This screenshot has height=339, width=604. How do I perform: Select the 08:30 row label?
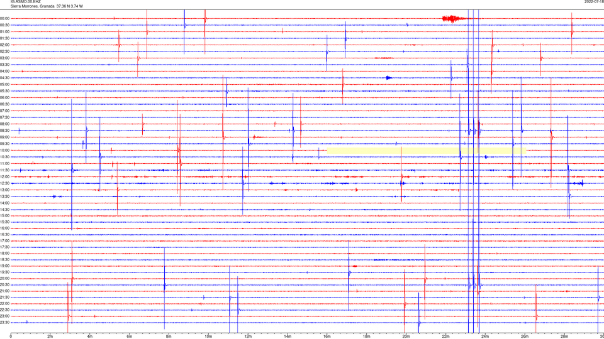click(5, 131)
